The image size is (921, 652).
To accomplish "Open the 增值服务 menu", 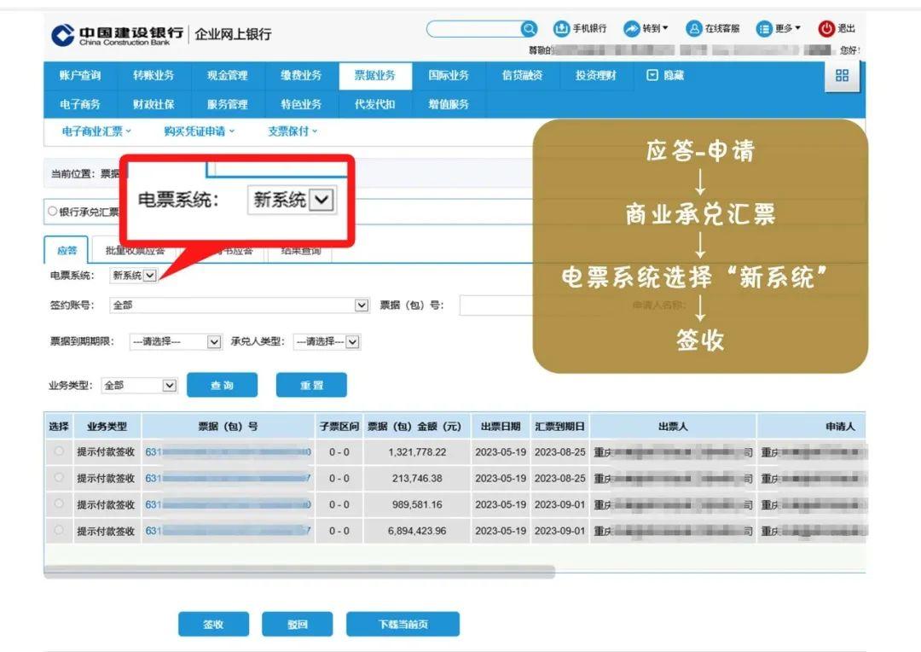I will point(449,104).
